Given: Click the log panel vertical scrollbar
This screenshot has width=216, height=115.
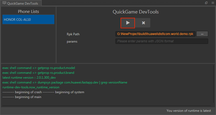Looking at the screenshot, I should coord(214,84).
